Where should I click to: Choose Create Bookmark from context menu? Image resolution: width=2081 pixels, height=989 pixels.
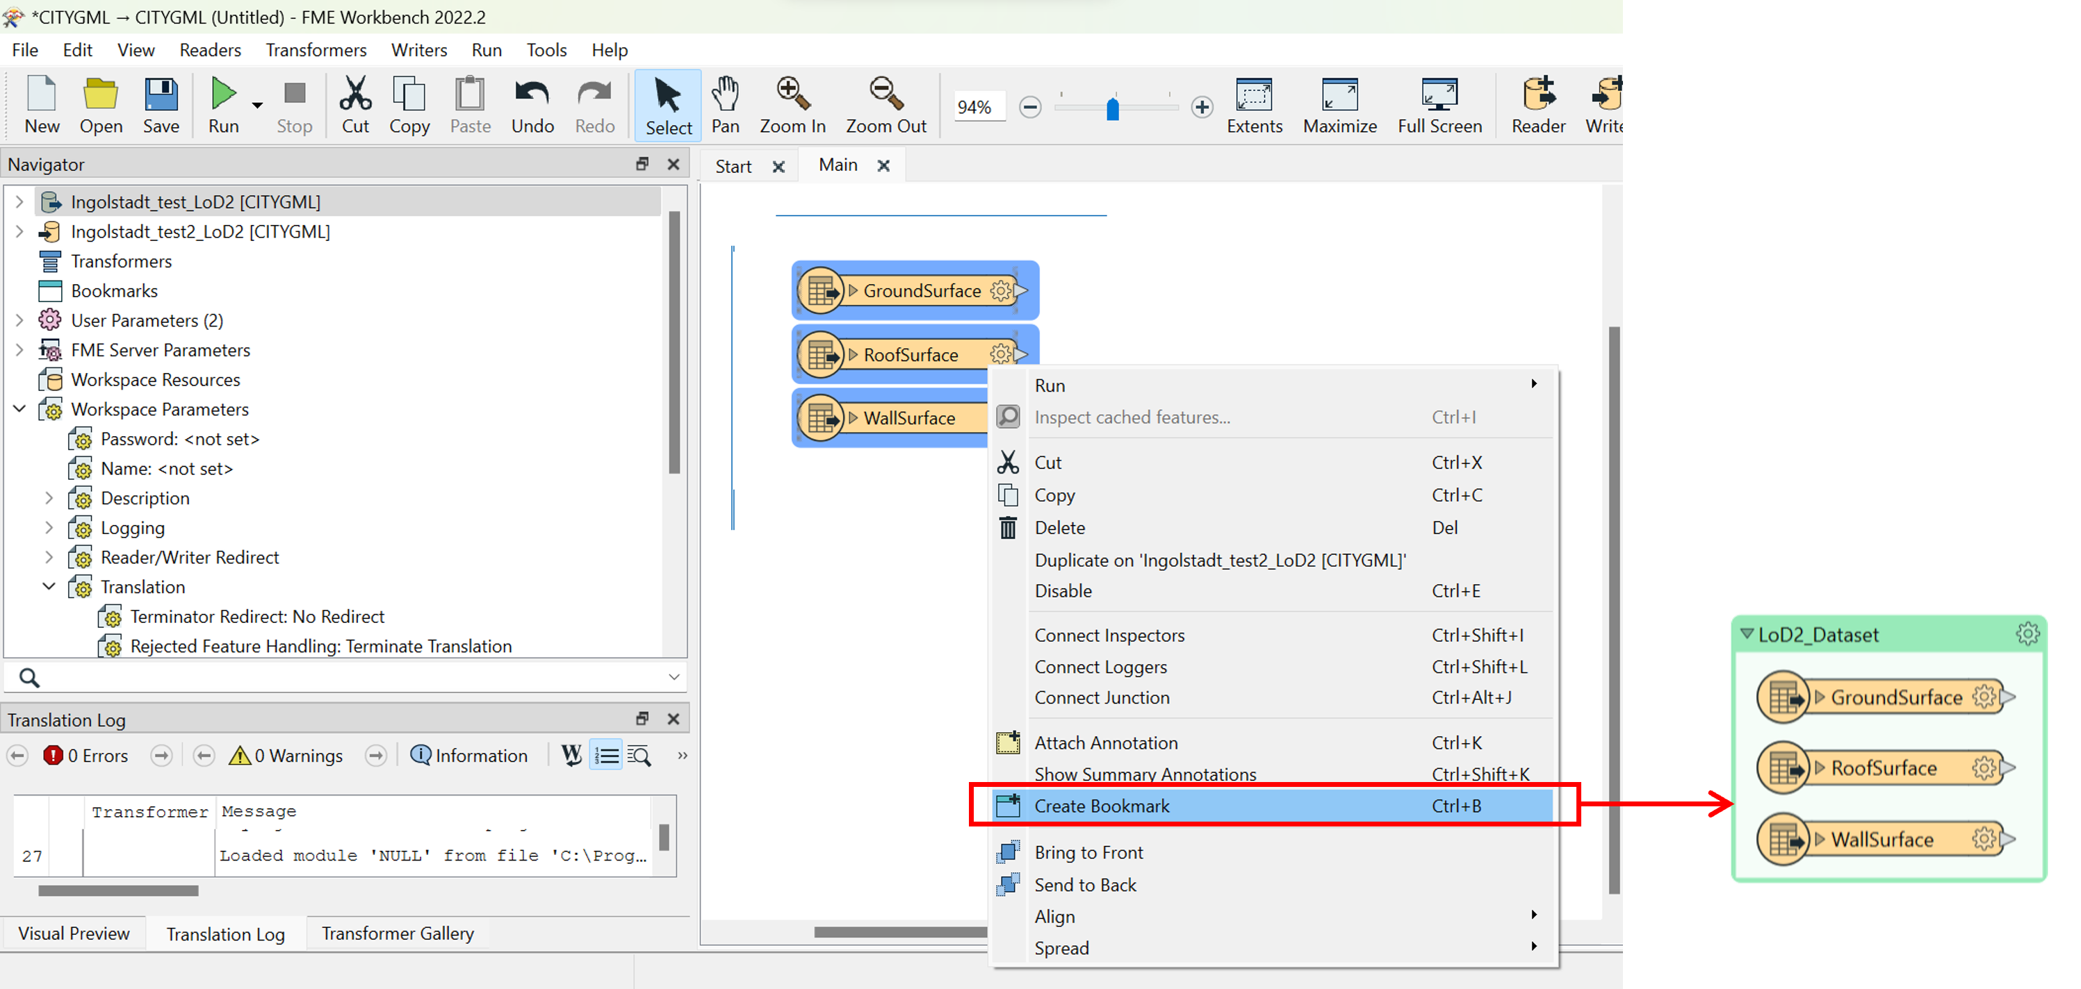click(1273, 806)
